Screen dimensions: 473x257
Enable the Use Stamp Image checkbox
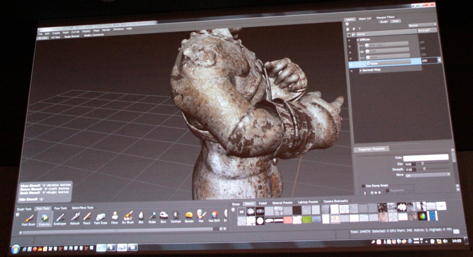coord(363,186)
